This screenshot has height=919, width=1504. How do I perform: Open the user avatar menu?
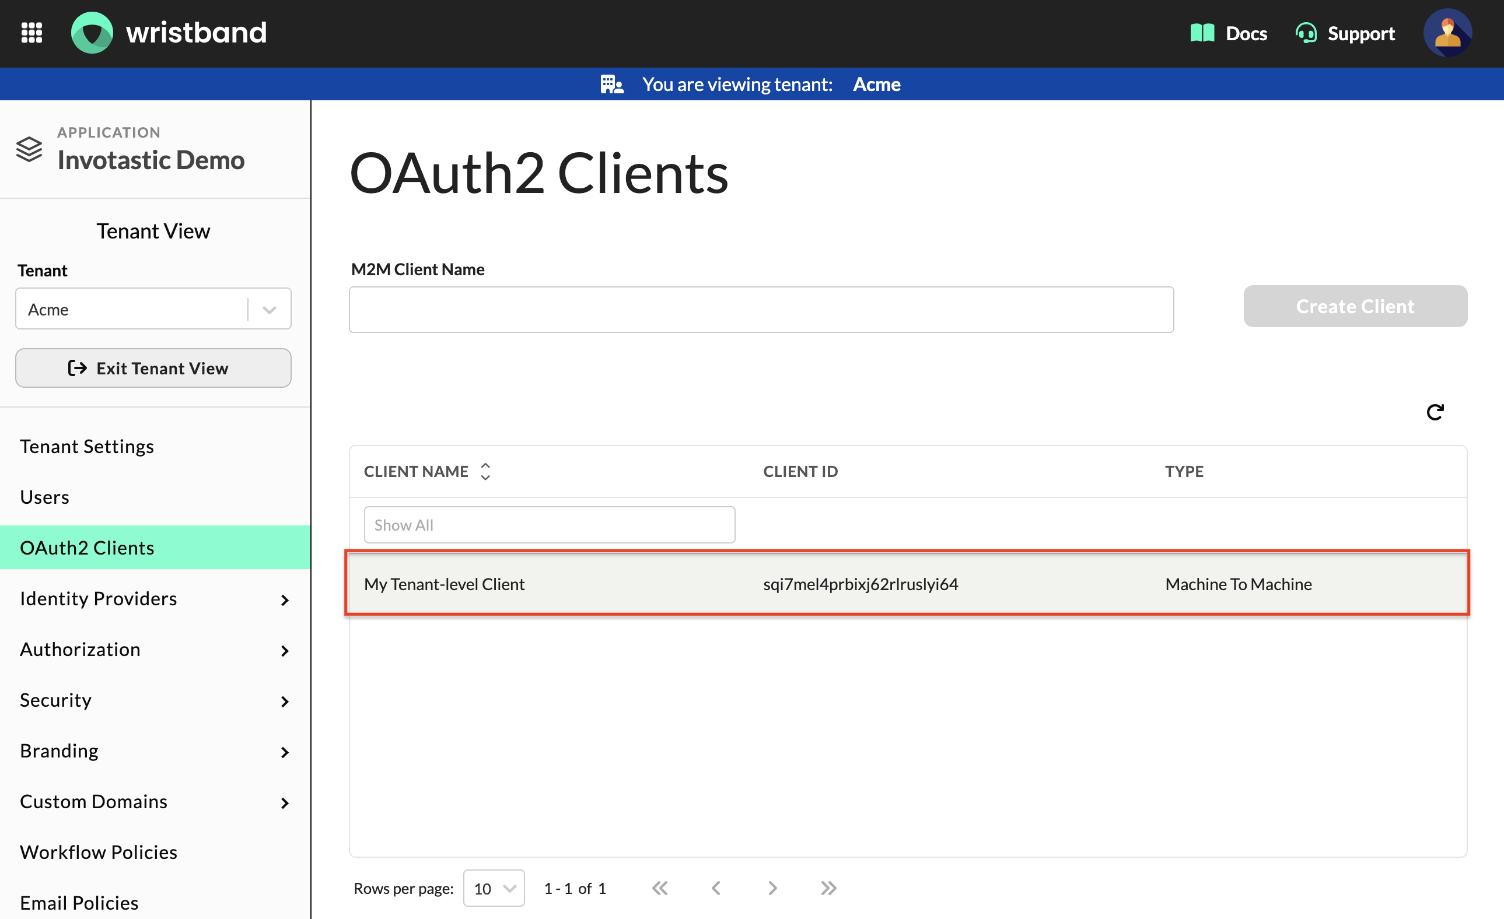pos(1447,33)
